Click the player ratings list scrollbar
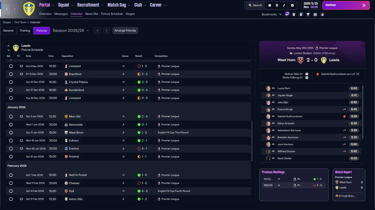The image size is (375, 210). click(x=363, y=112)
